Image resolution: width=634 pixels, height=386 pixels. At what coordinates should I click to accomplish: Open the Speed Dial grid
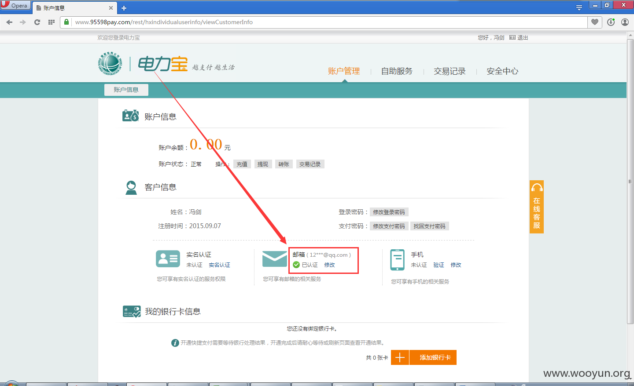click(x=52, y=22)
